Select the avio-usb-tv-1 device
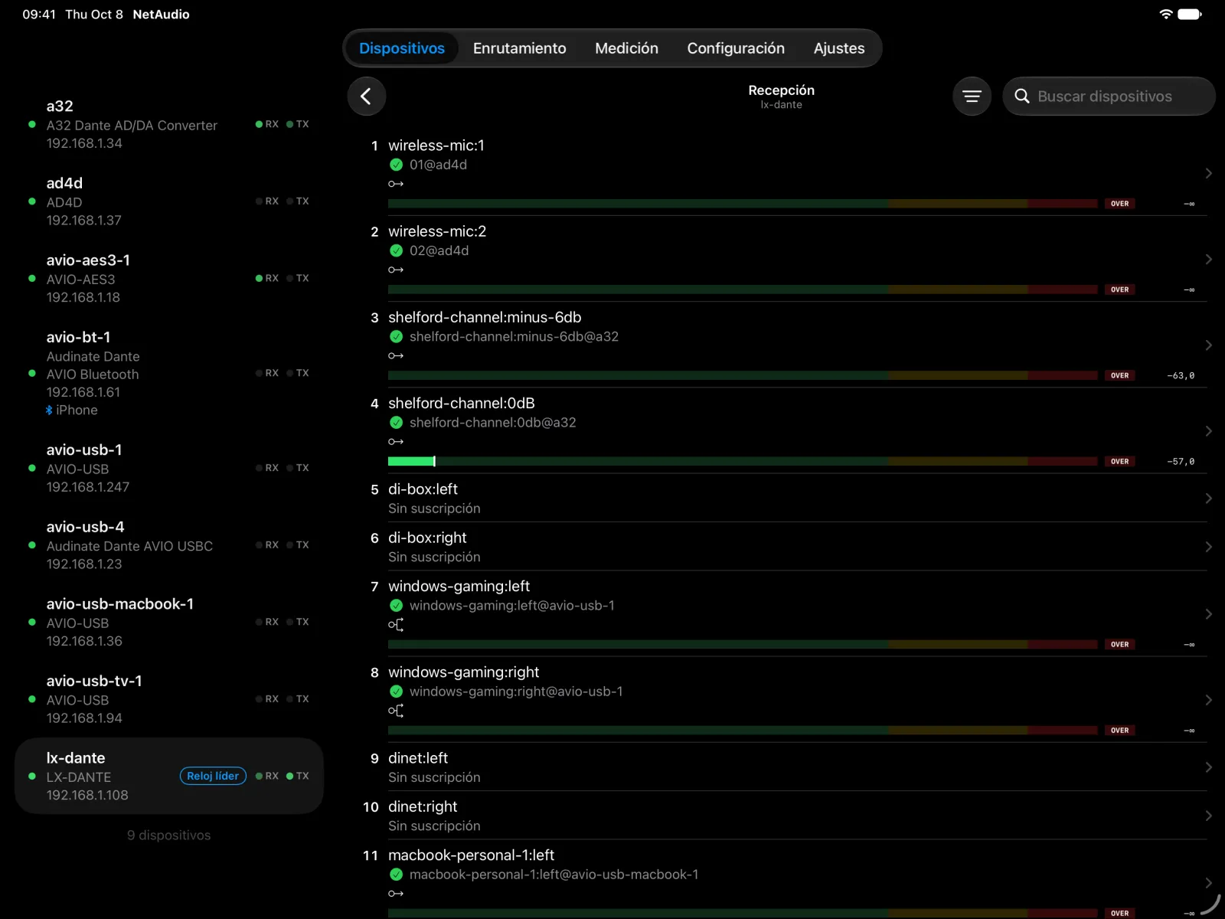 point(169,699)
